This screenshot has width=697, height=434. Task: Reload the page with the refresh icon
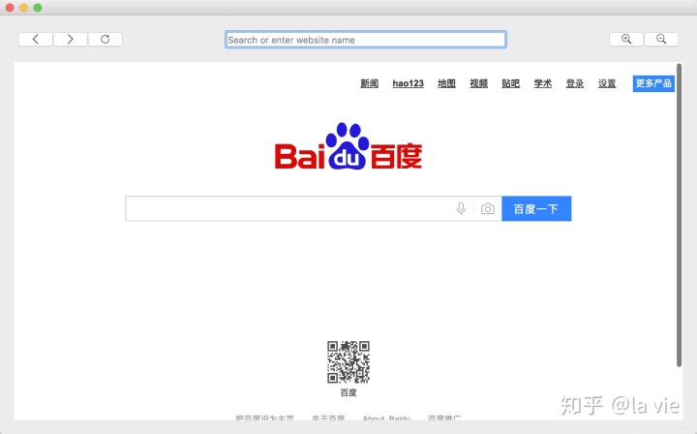pyautogui.click(x=106, y=39)
